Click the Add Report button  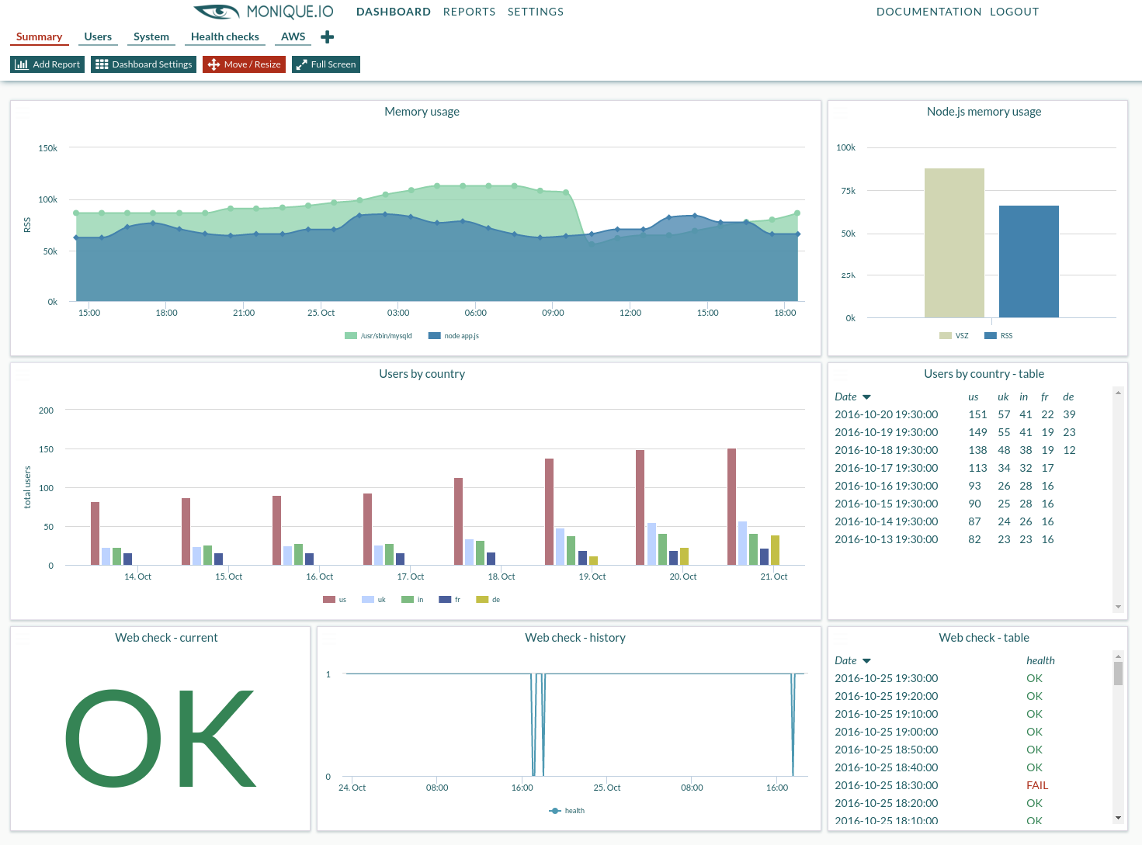47,64
